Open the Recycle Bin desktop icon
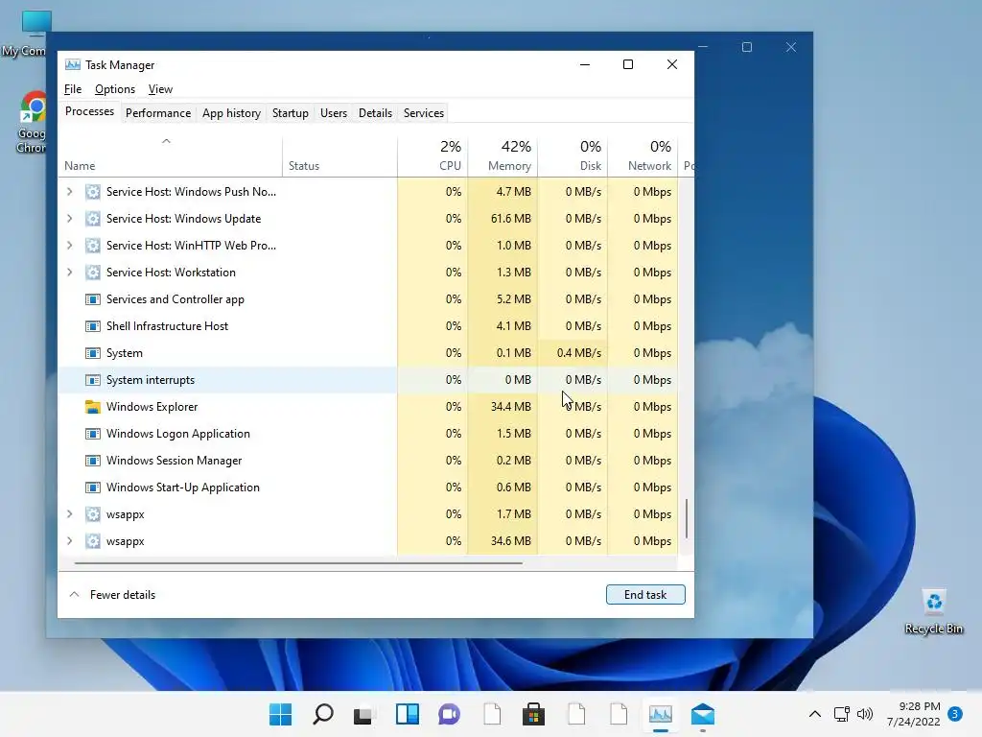 934,612
